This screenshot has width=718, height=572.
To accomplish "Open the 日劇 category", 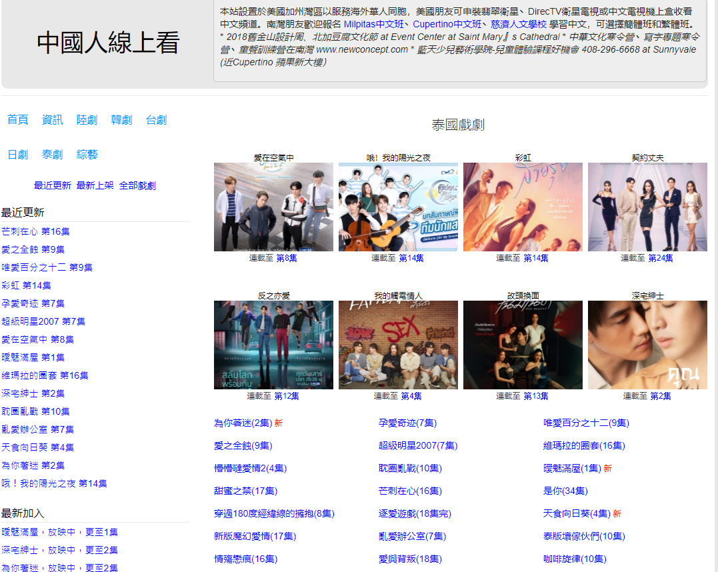I will (18, 155).
